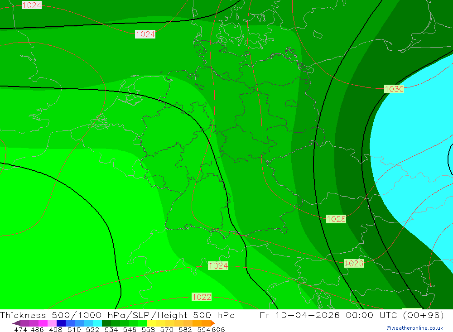Click legend value 486

37,330
